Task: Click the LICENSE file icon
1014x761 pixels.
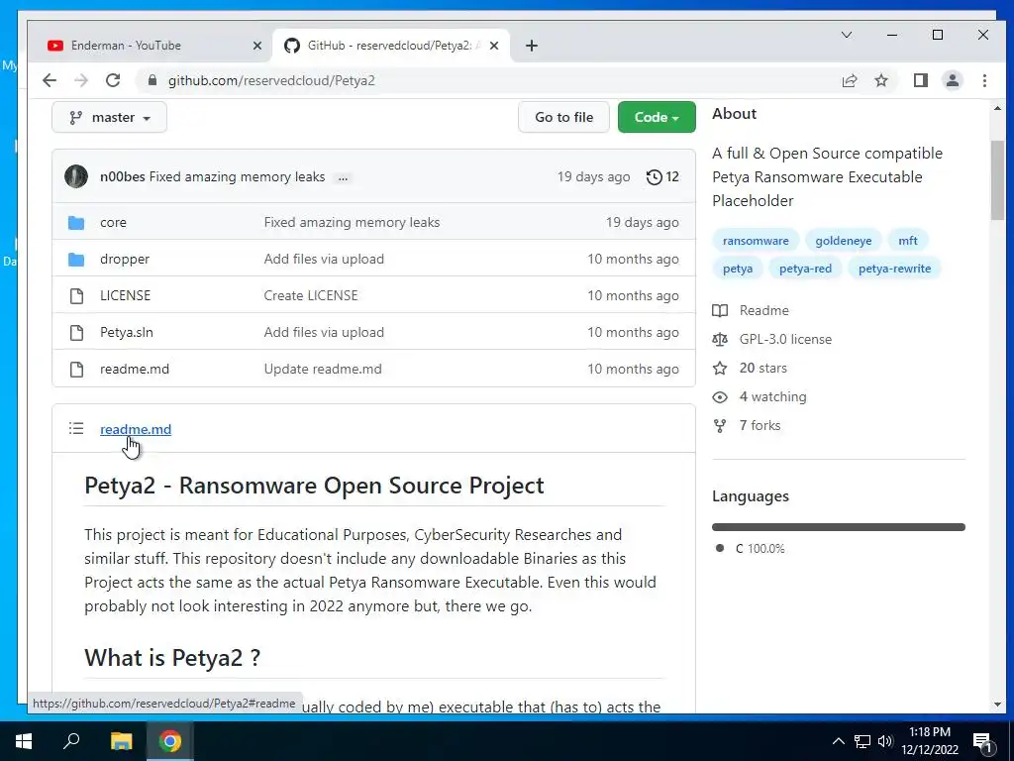Action: [x=76, y=296]
